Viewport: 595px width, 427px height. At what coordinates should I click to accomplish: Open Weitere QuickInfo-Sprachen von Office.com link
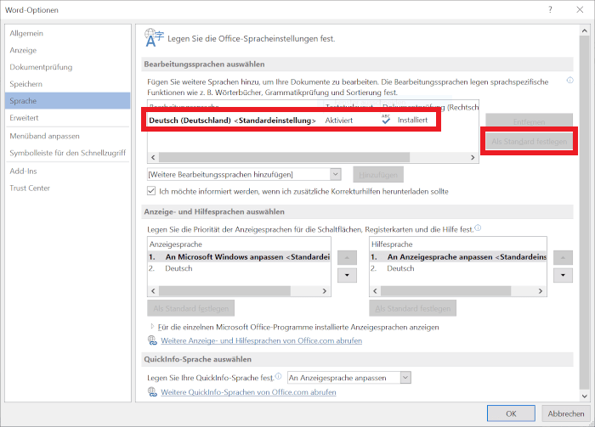click(x=248, y=392)
